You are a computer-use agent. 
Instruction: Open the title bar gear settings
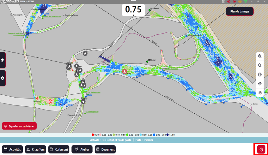(x=223, y=2)
